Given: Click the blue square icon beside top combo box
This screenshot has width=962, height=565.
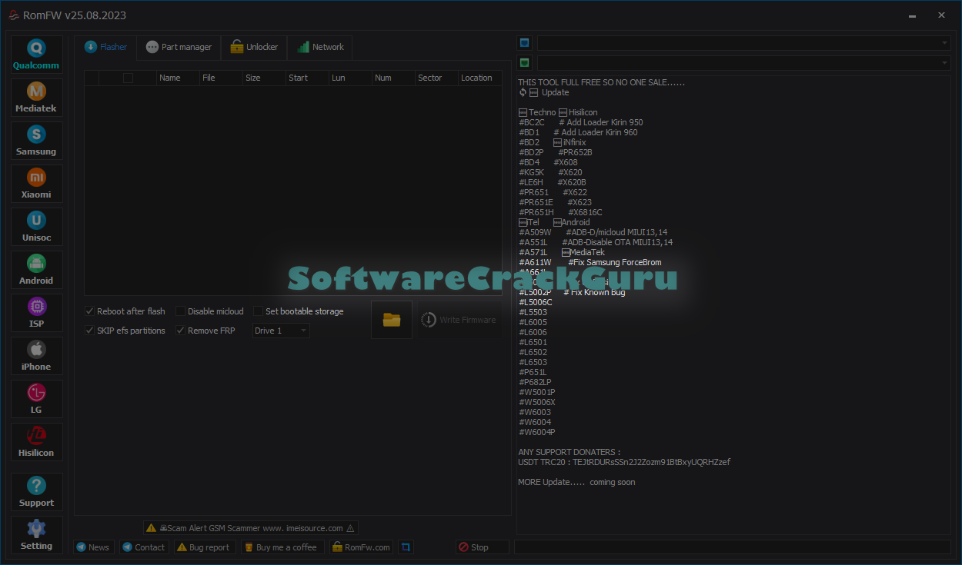Looking at the screenshot, I should 524,43.
